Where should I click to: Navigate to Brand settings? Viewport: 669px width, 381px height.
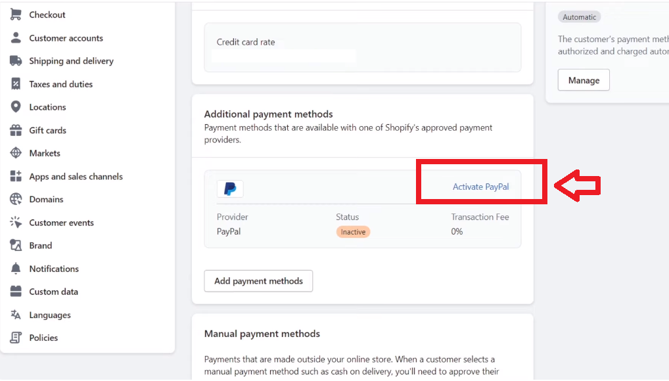(41, 245)
